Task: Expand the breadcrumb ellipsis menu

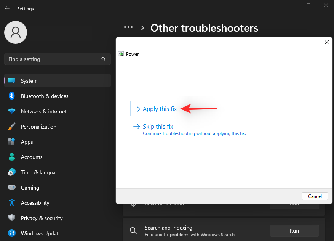Action: click(128, 27)
